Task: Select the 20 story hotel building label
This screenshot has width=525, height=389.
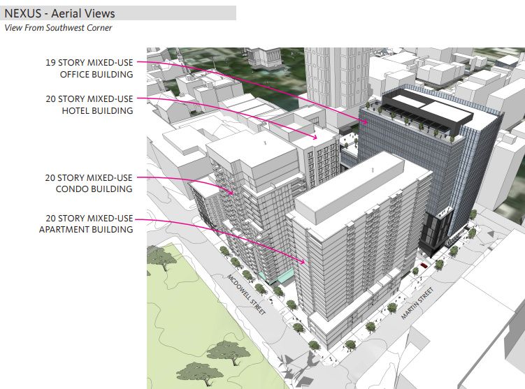Action: point(88,105)
